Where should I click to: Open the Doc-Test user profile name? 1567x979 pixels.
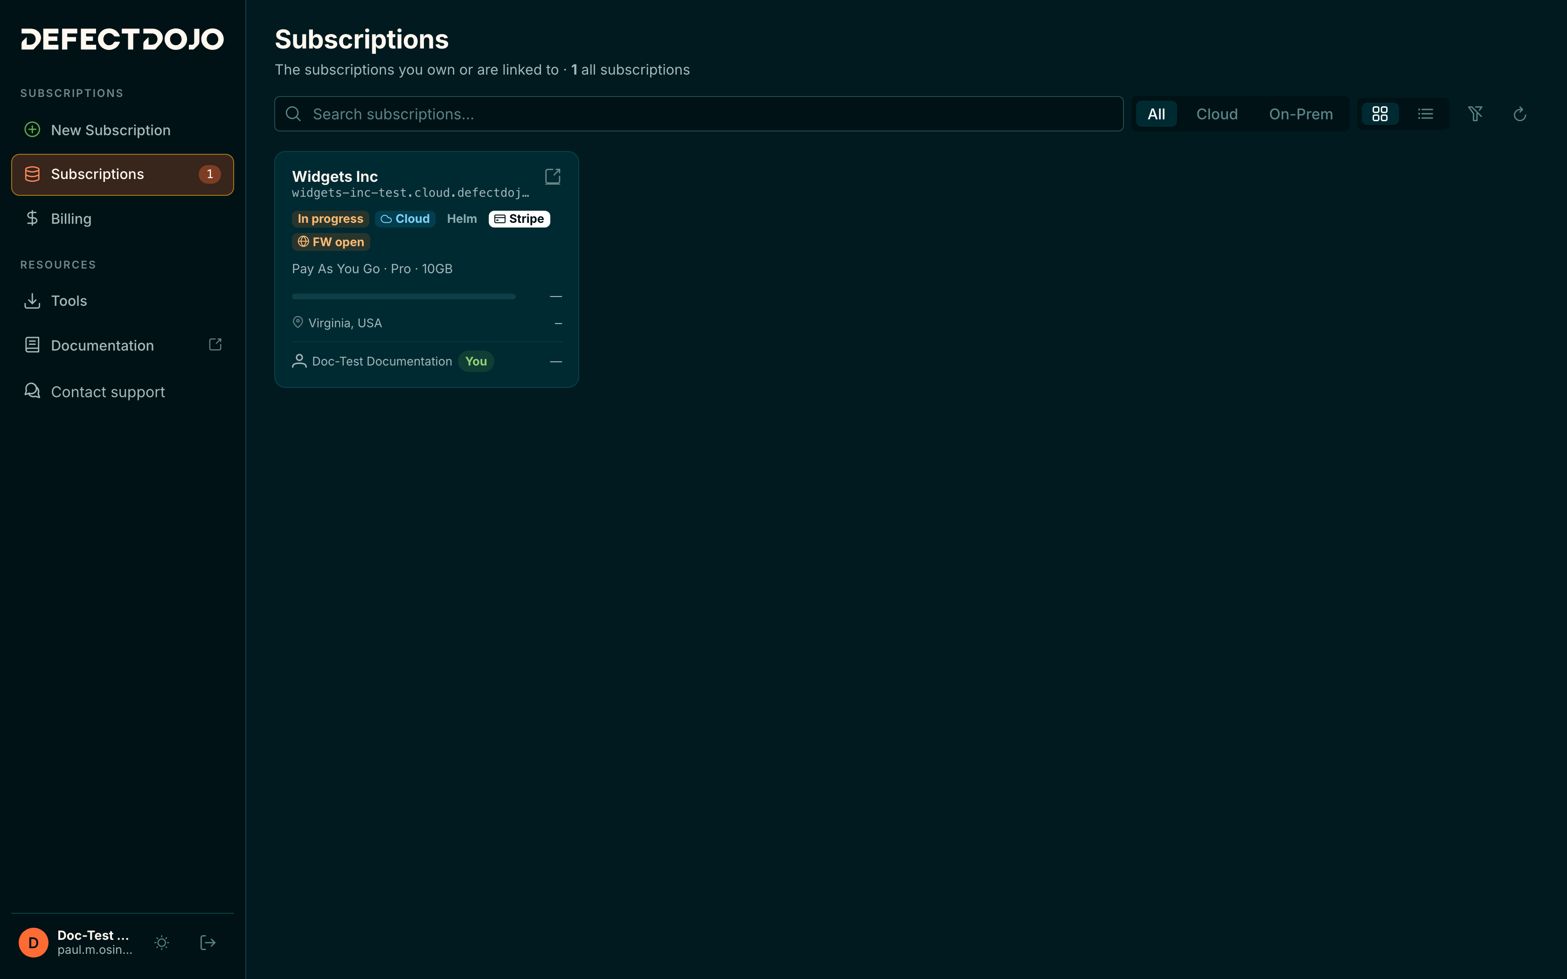93,935
